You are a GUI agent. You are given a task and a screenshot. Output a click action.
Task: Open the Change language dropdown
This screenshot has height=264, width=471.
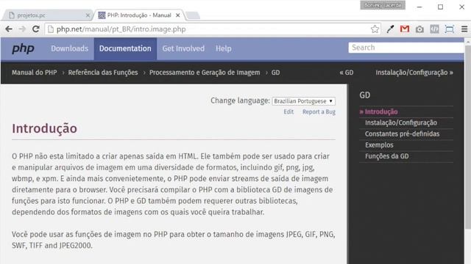pos(304,101)
